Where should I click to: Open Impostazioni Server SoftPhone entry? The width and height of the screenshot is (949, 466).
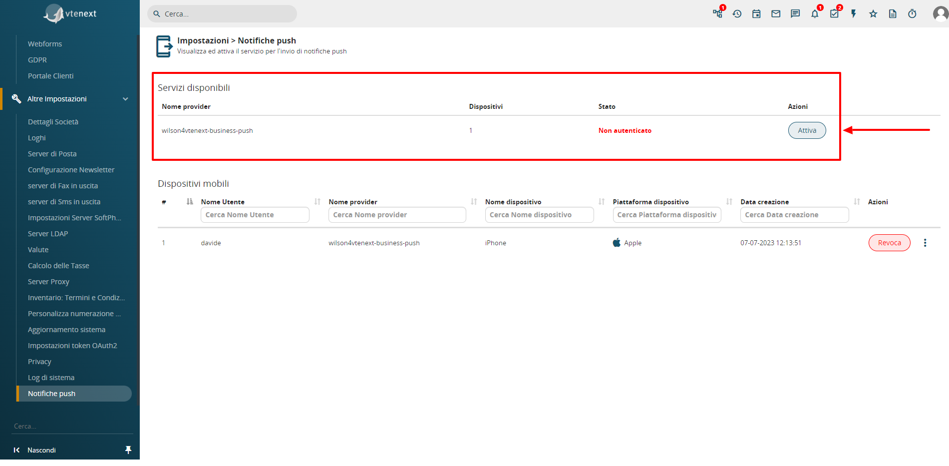(x=74, y=218)
